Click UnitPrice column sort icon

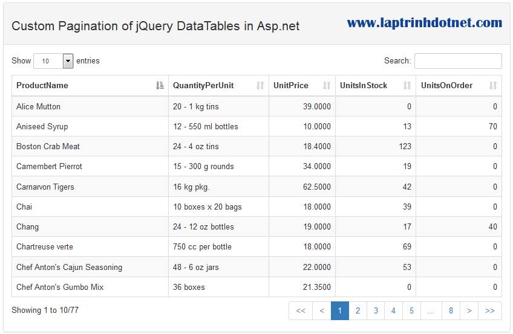click(327, 86)
